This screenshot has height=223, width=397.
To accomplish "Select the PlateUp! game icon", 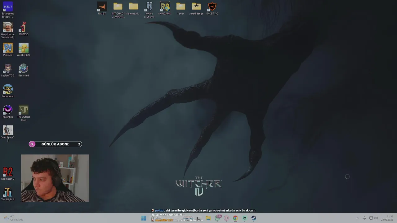I will click(x=8, y=50).
